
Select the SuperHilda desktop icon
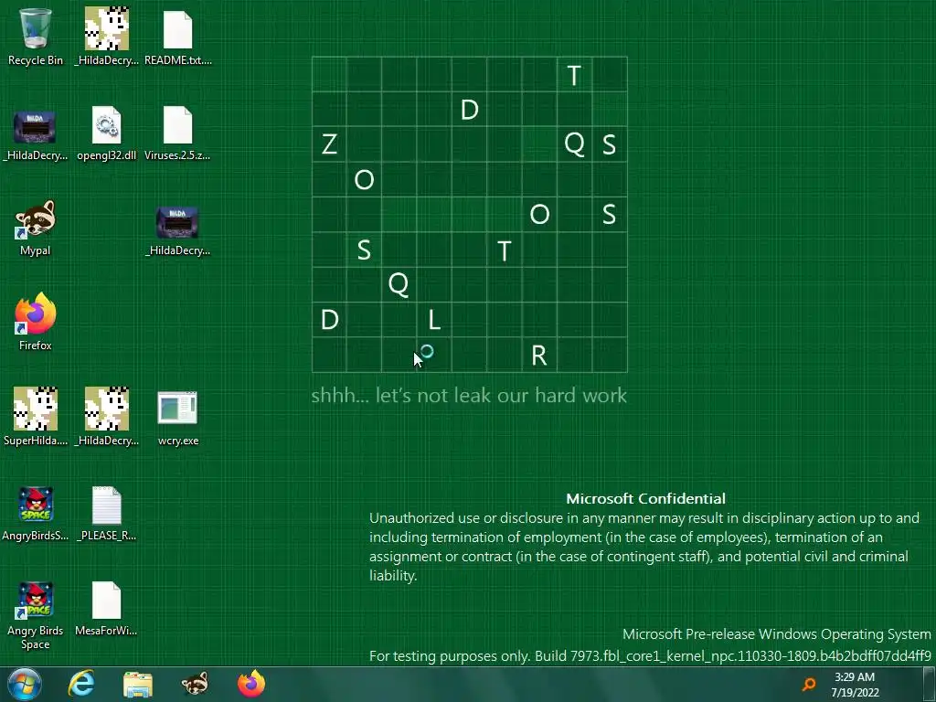tap(36, 417)
